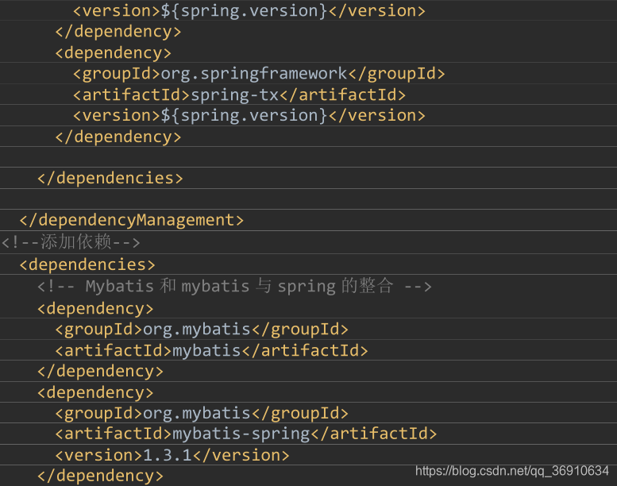Click the spring.version line at the top
The image size is (617, 486).
249,10
